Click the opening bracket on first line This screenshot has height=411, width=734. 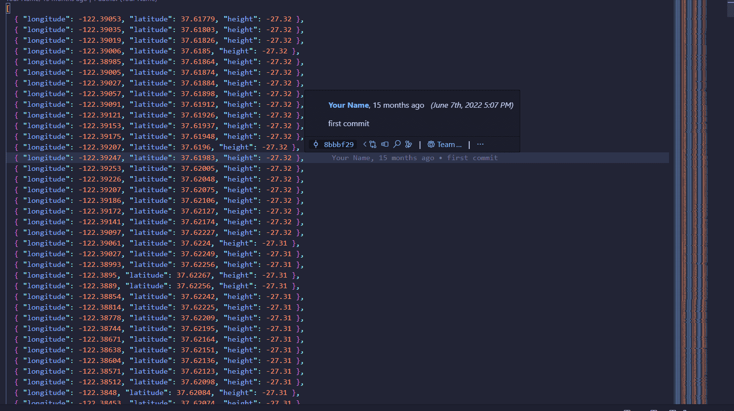[8, 8]
